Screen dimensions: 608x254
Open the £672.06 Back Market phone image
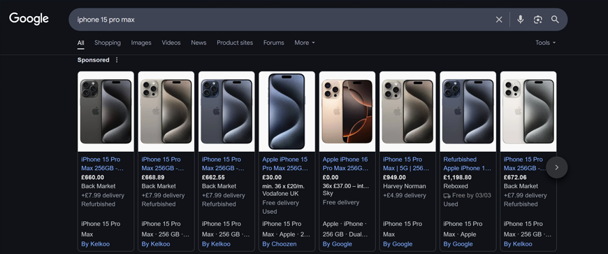click(528, 111)
